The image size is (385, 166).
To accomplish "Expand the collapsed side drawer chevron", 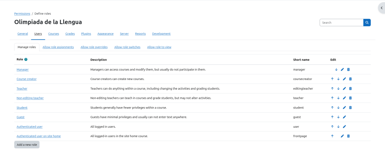I will (381, 8).
